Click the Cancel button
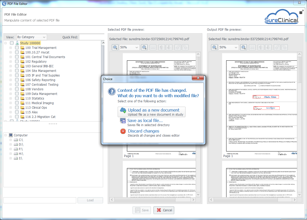The image size is (307, 220). click(x=164, y=210)
